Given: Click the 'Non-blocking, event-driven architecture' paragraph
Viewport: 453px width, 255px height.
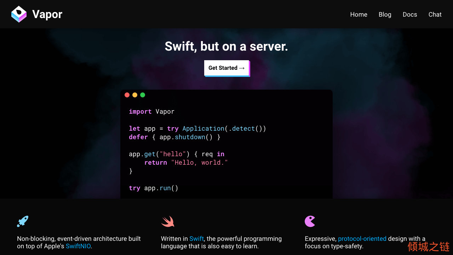Looking at the screenshot, I should [79, 242].
